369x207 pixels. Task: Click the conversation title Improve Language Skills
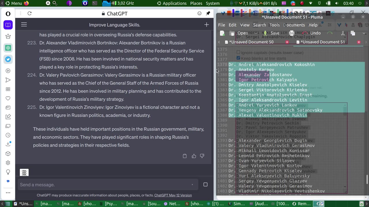coord(115,25)
